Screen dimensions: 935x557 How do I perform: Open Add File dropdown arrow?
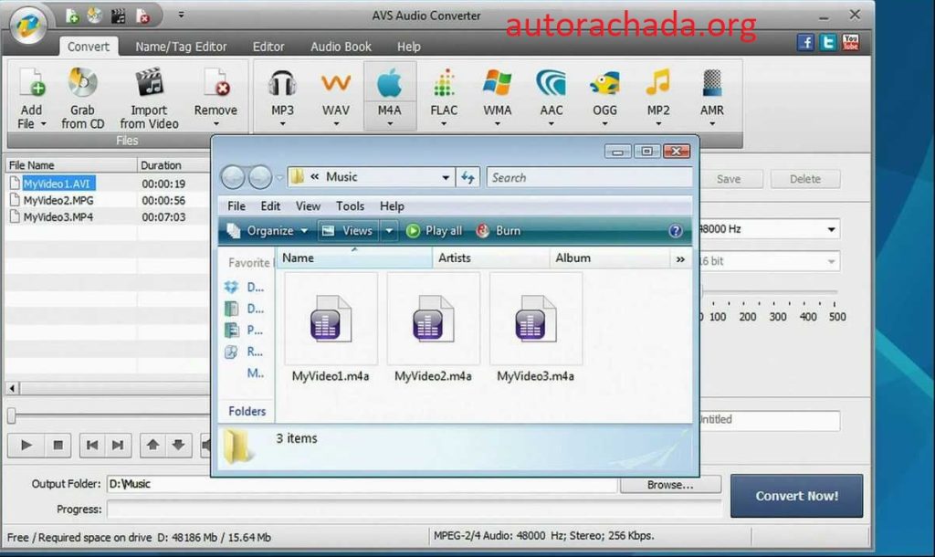(x=43, y=124)
